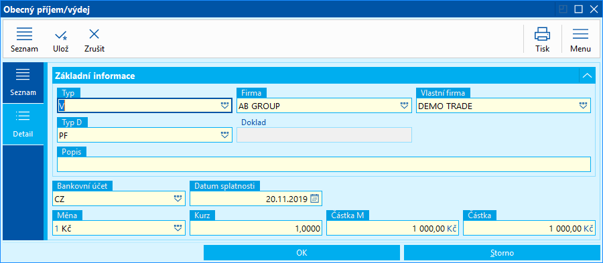Expand the Firma selection dropdown

pos(404,106)
